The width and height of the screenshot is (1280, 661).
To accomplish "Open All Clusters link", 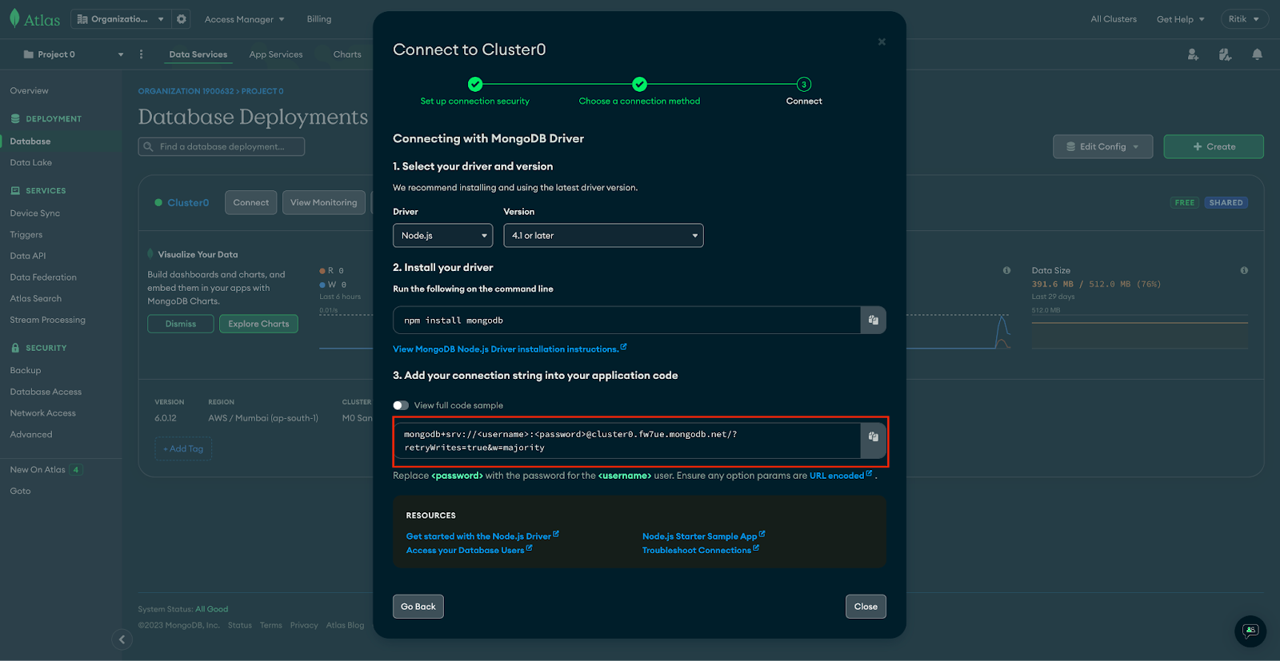I will pos(1114,19).
